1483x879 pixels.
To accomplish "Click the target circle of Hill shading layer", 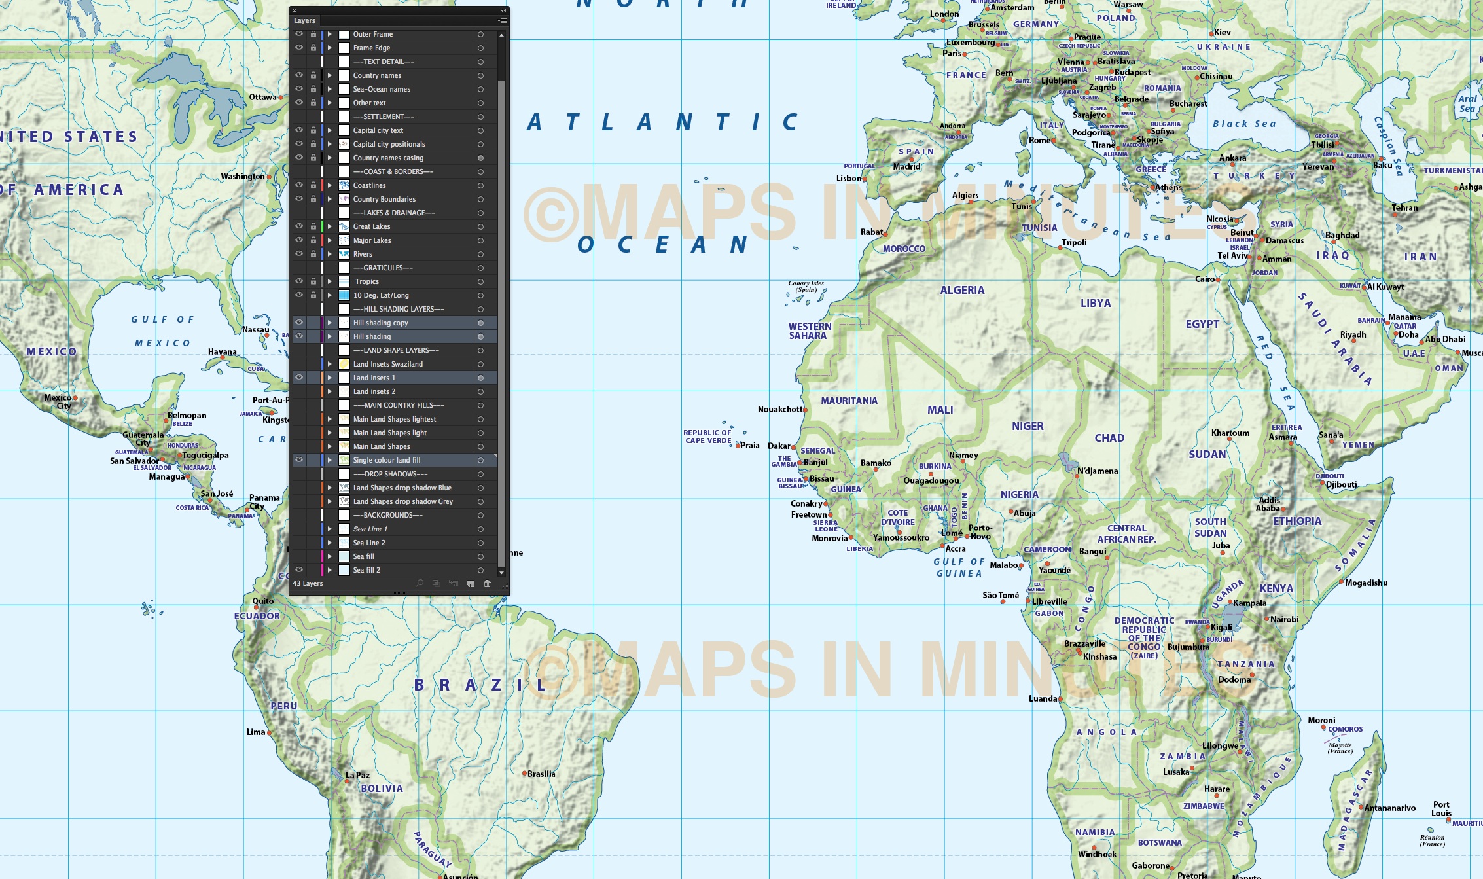I will 481,336.
